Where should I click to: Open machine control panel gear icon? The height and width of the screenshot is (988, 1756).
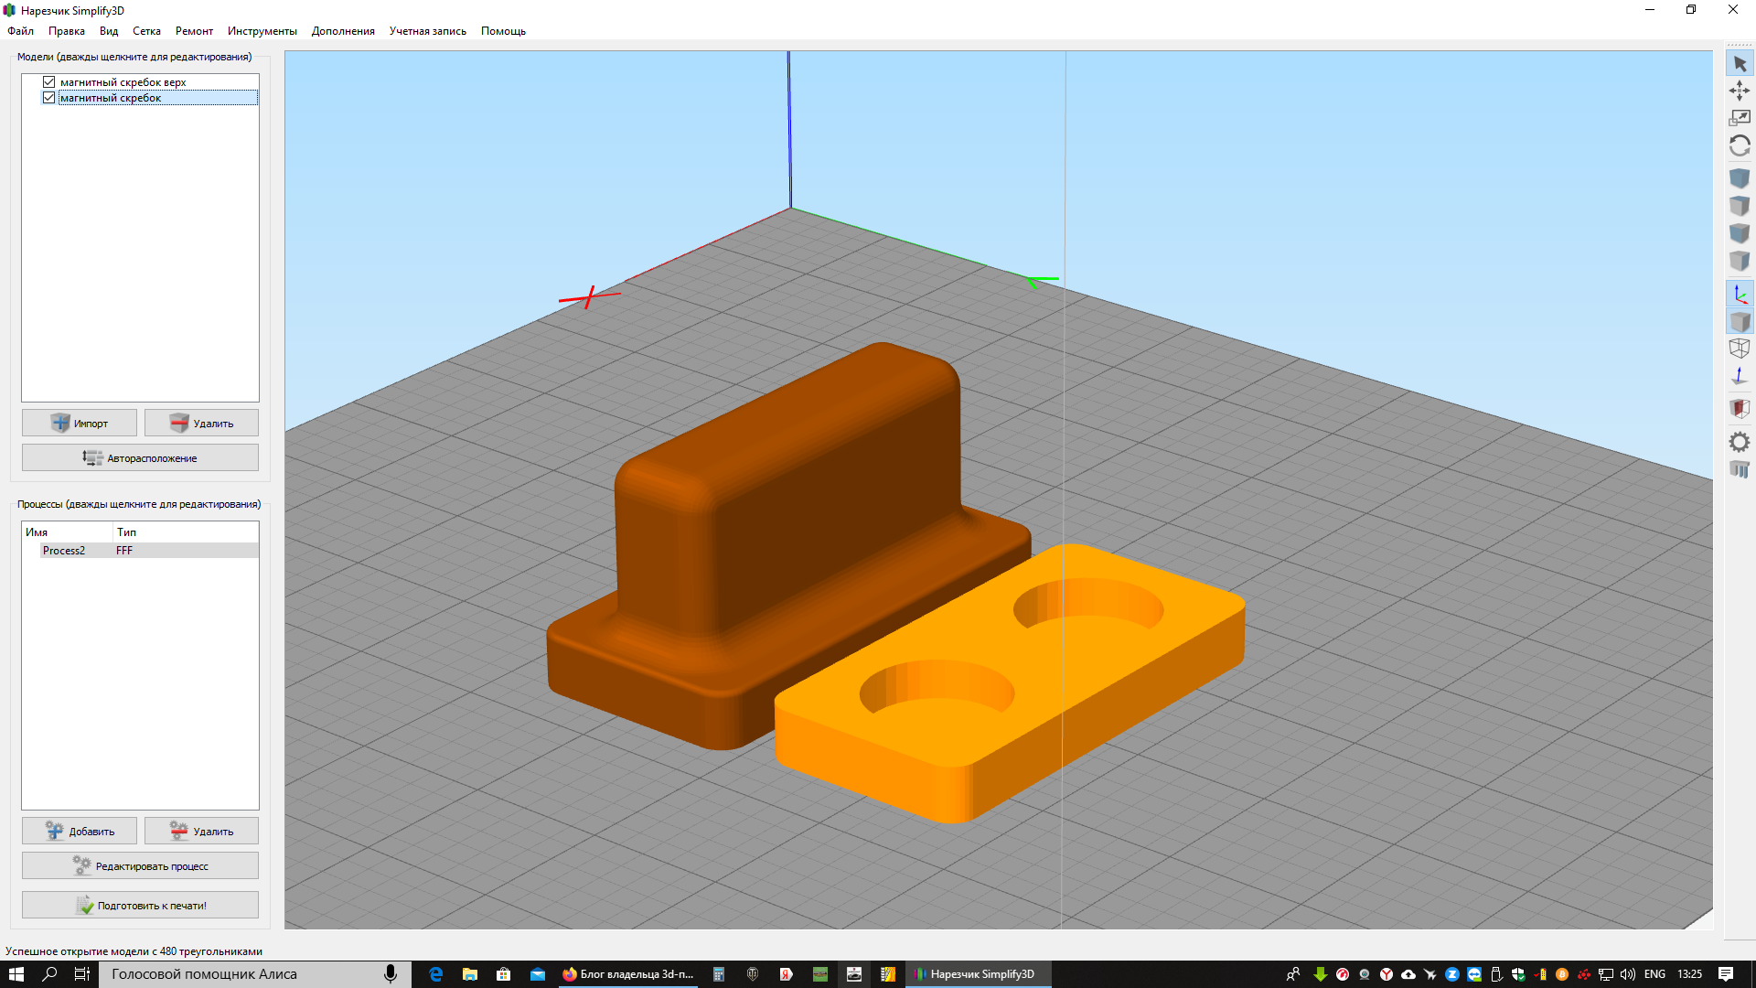(x=1740, y=442)
